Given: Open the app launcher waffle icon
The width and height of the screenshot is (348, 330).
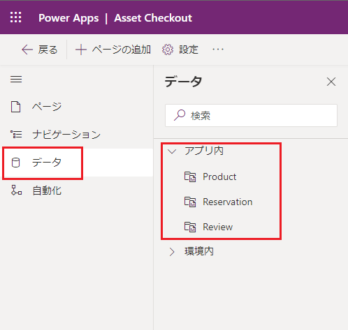Looking at the screenshot, I should pyautogui.click(x=16, y=17).
